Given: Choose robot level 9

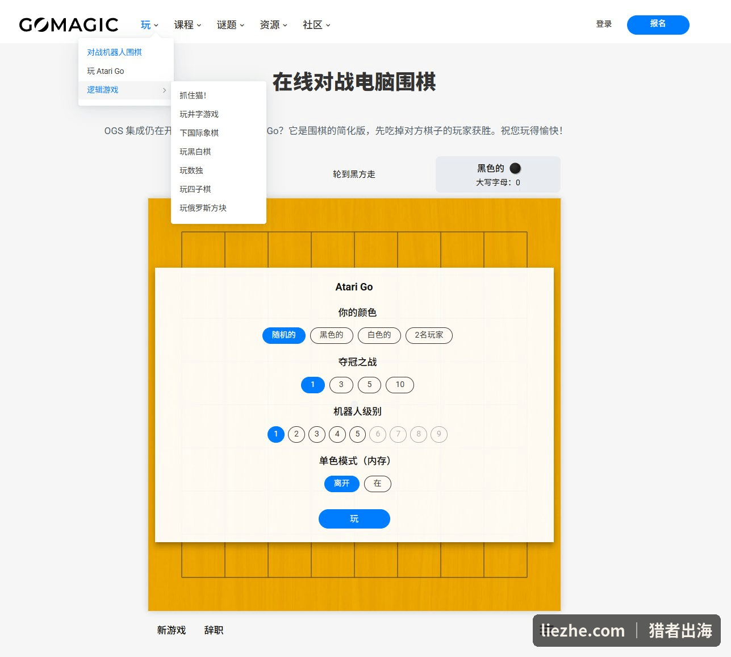Looking at the screenshot, I should pos(439,434).
